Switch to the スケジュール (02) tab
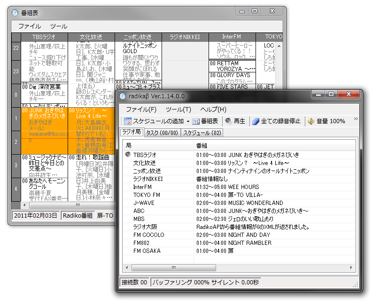This screenshot has width=380, height=306. (x=202, y=133)
